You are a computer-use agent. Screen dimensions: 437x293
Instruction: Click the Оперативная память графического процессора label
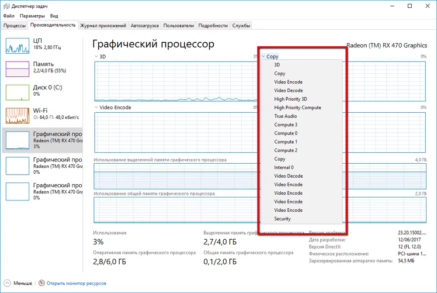pyautogui.click(x=144, y=253)
